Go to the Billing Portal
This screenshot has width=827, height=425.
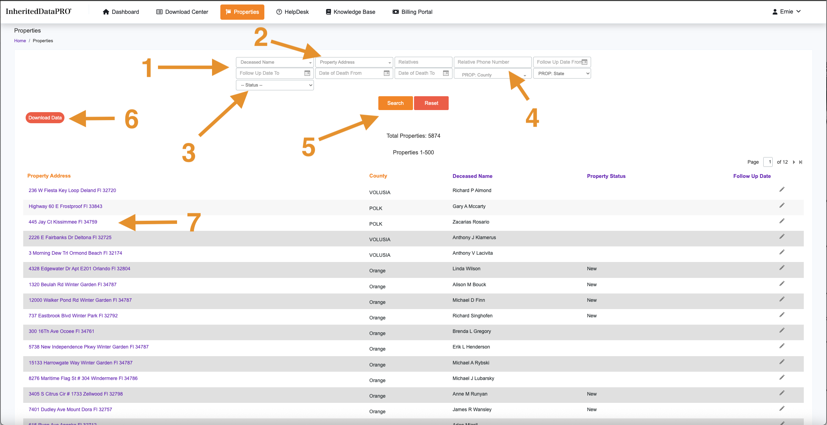click(x=412, y=12)
